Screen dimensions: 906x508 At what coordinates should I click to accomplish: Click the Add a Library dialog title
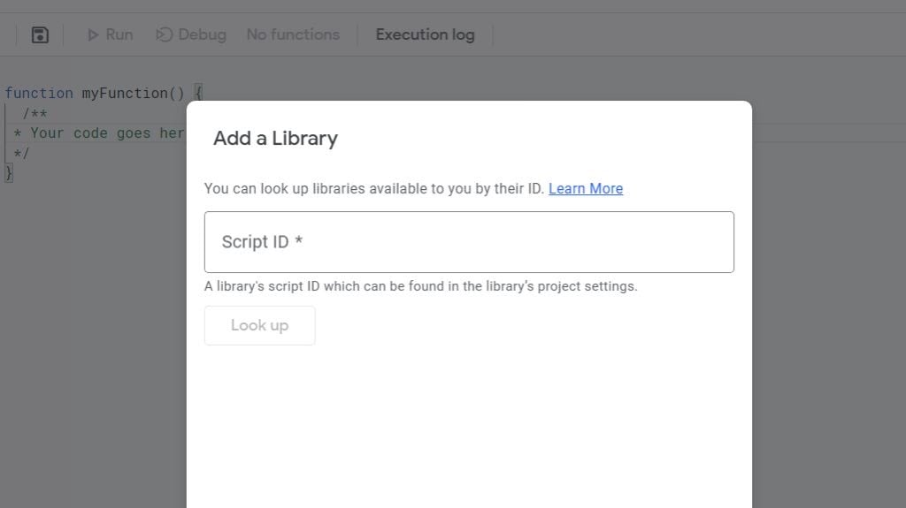coord(275,138)
